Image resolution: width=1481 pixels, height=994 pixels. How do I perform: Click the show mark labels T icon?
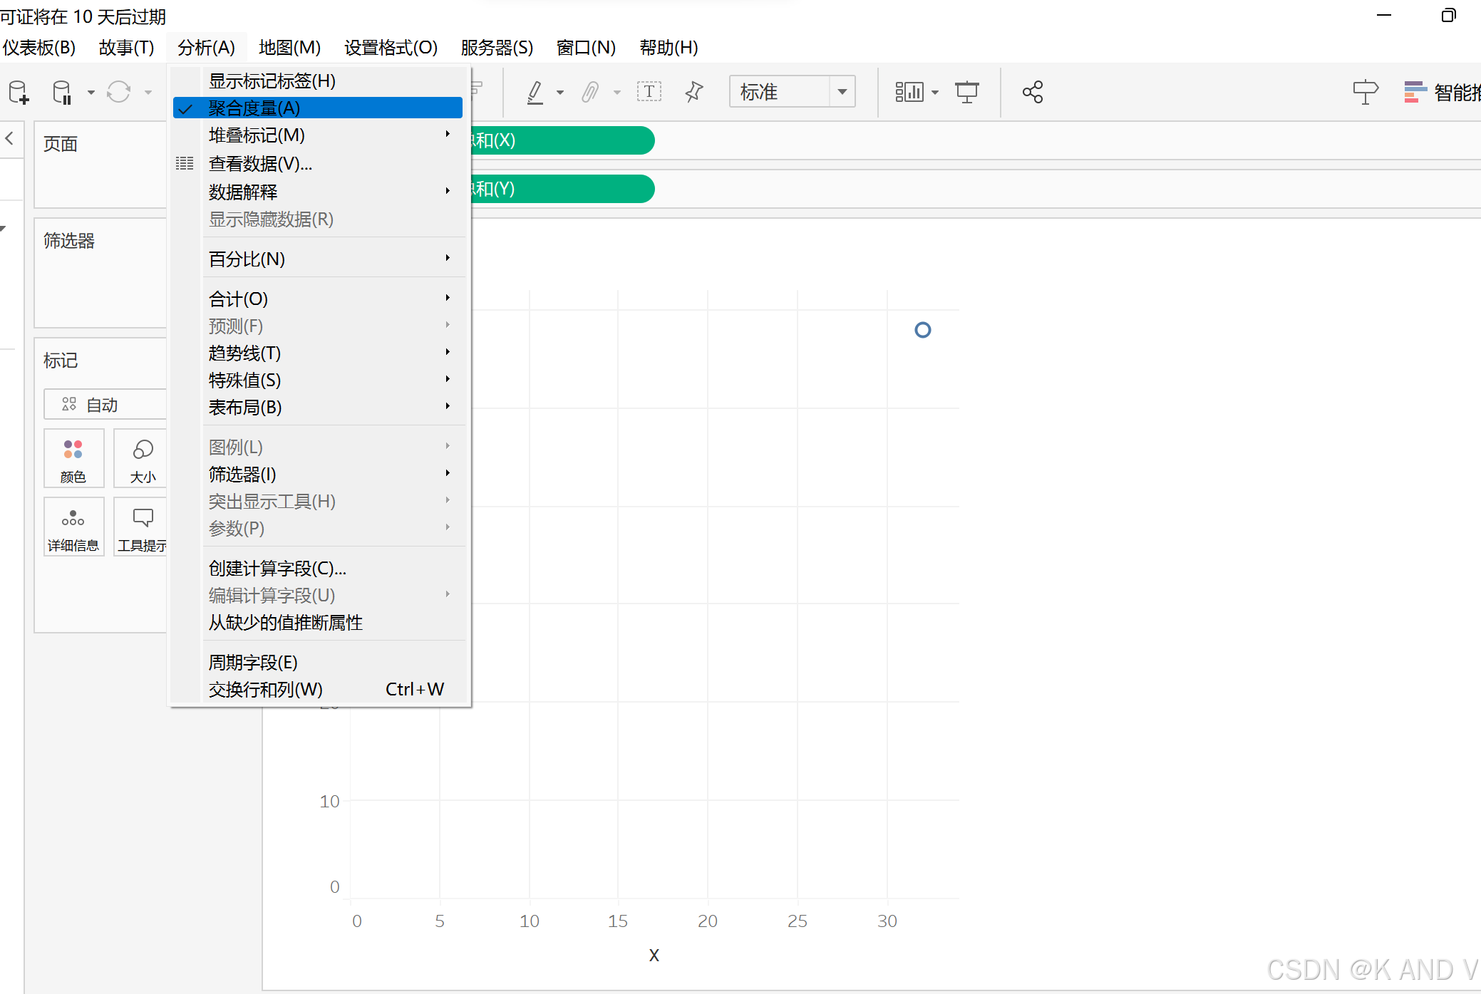pos(649,92)
